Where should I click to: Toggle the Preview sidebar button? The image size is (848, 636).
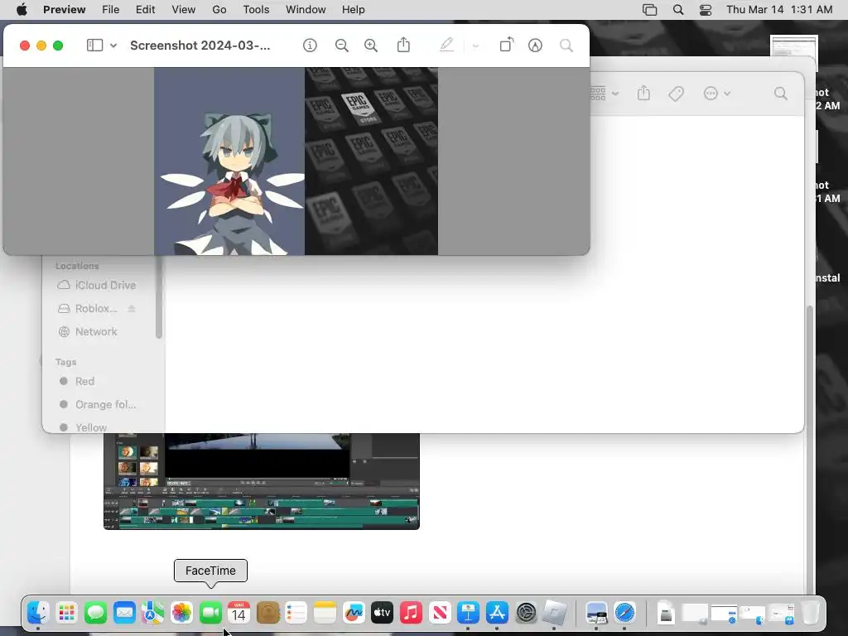(94, 46)
